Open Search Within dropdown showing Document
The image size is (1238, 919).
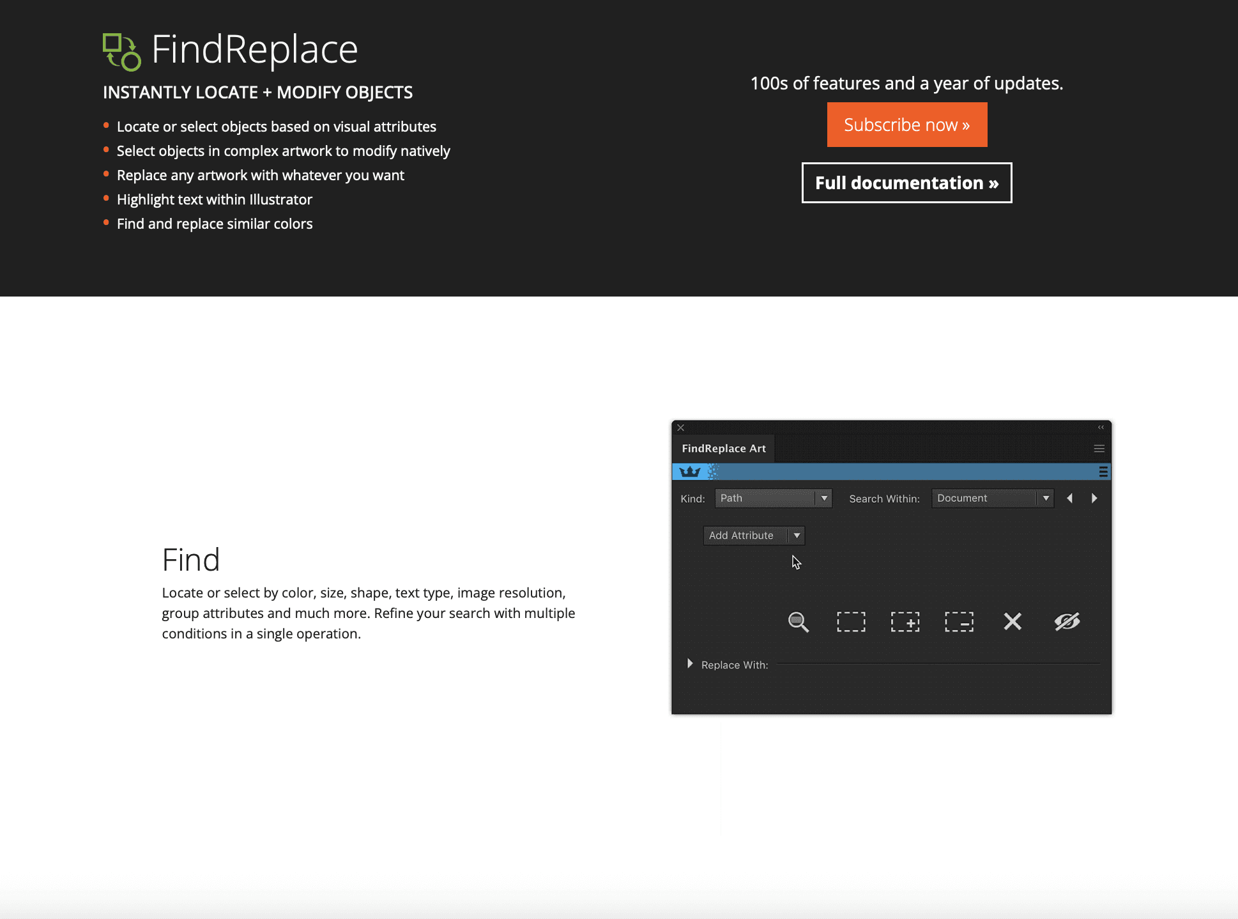tap(992, 498)
